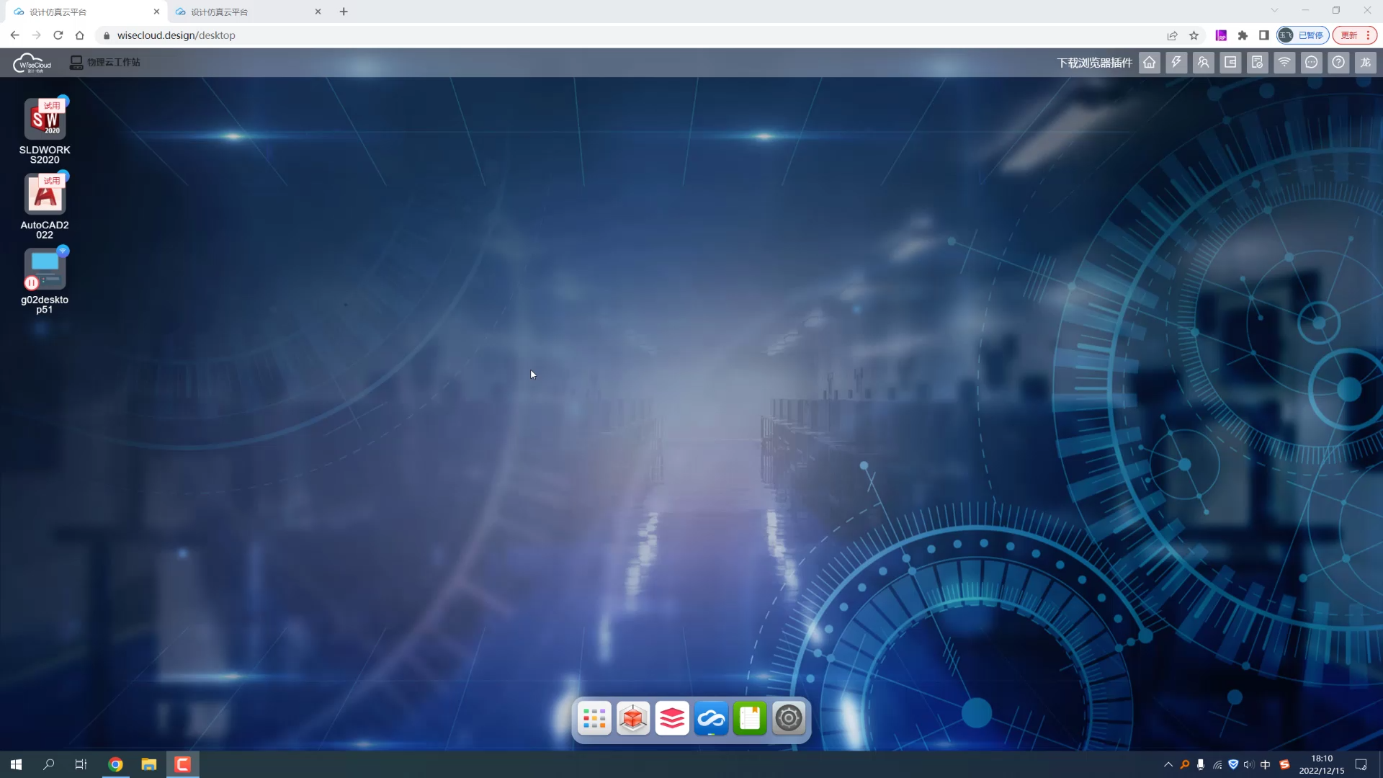1383x778 pixels.
Task: Open 物理云工作站 in the header bar
Action: (x=105, y=63)
